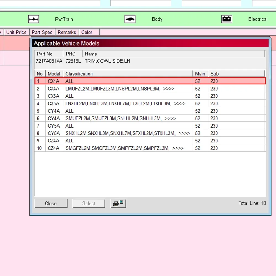Click the Electrical battery icon
This screenshot has width=276, height=276.
(x=227, y=19)
